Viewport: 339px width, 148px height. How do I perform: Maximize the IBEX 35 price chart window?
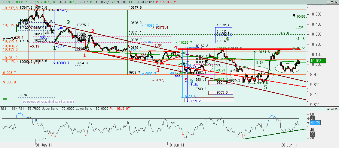tap(332, 2)
